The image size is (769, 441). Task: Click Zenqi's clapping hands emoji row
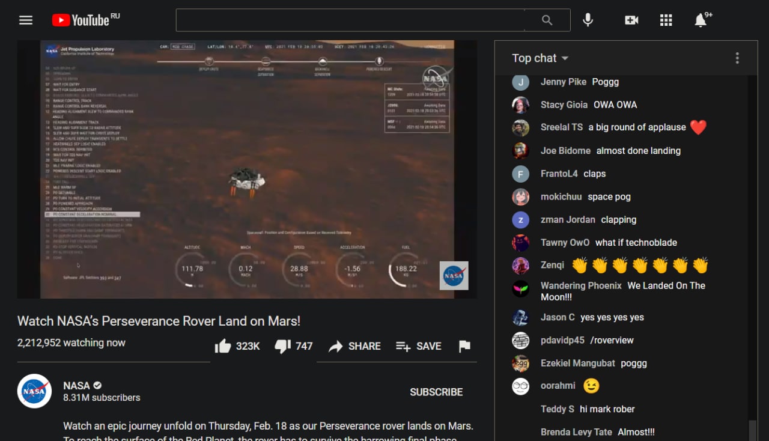click(x=640, y=266)
